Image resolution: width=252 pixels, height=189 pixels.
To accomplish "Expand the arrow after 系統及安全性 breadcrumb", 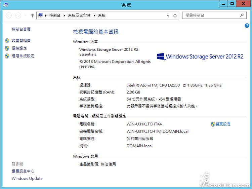I will tap(94, 15).
